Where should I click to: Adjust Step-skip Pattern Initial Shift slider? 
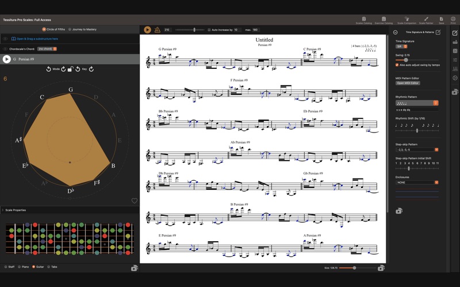click(x=409, y=168)
